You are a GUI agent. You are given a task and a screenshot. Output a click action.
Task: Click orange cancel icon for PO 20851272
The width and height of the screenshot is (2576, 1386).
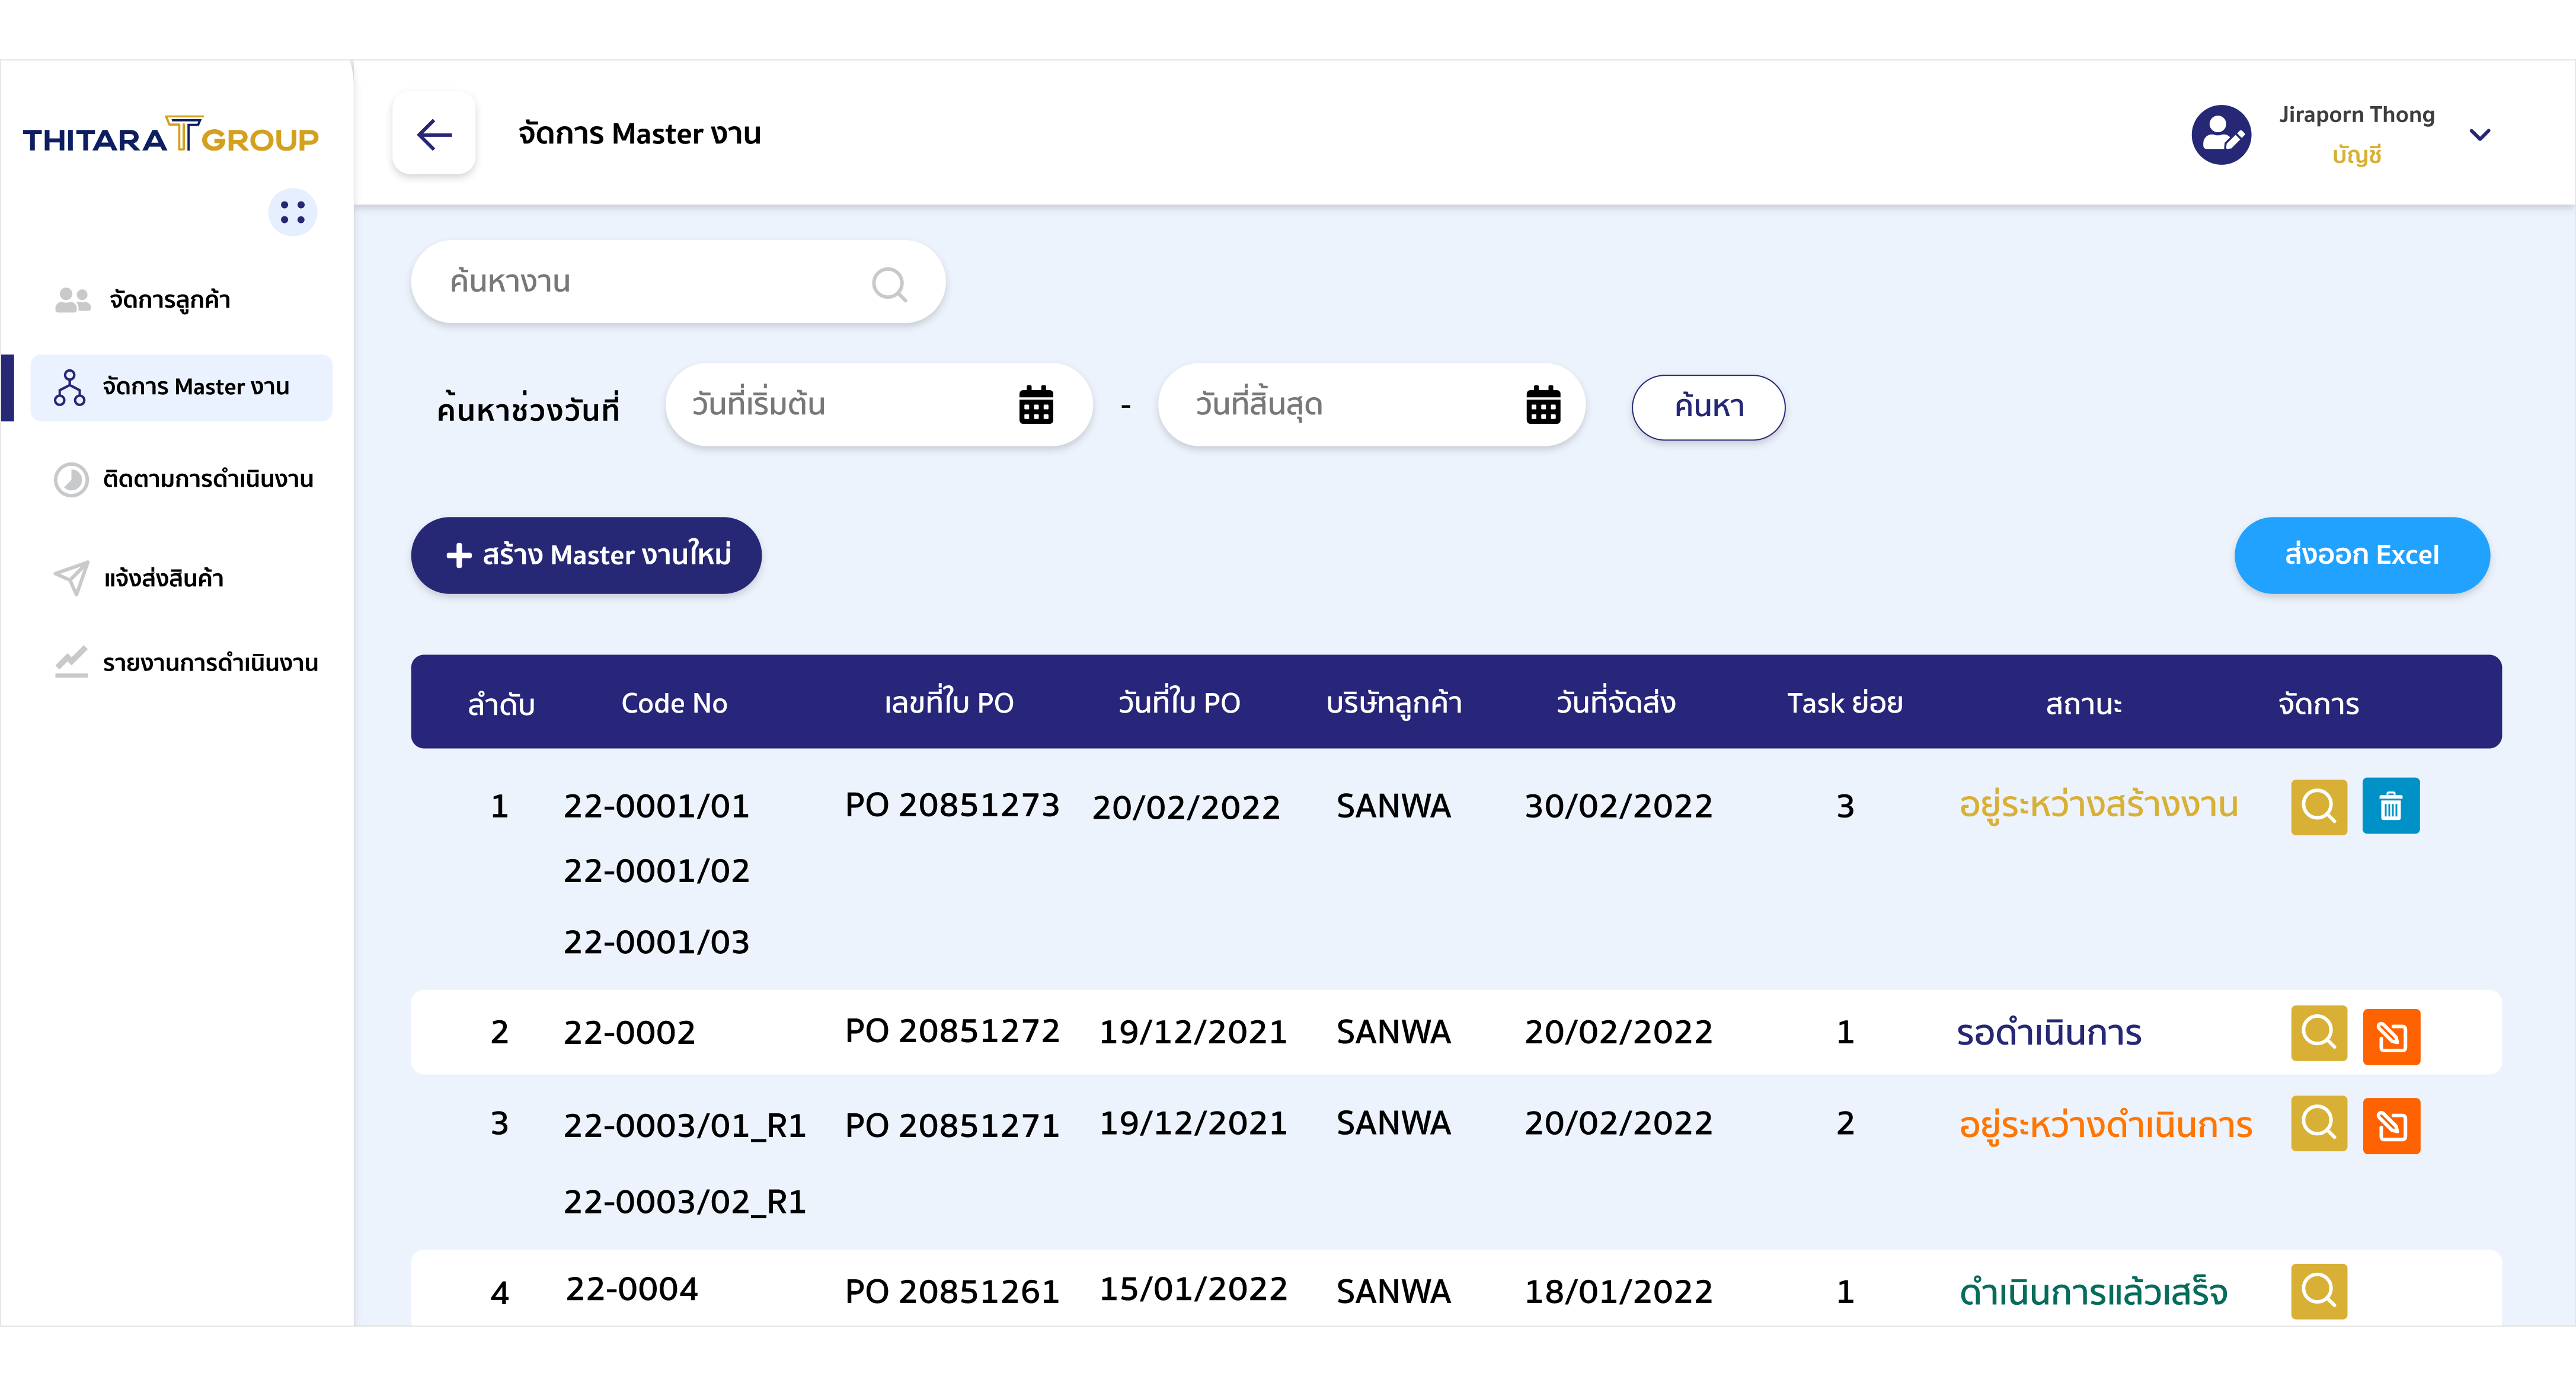tap(2391, 1036)
